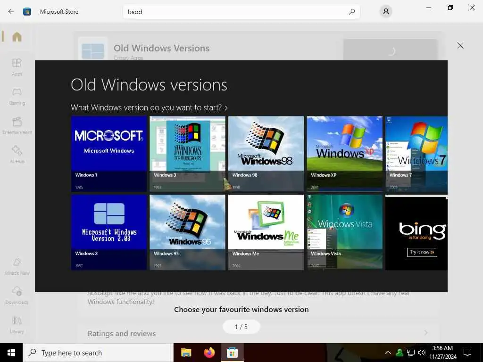Viewport: 483px width, 362px height.
Task: Click the green user tray icon
Action: [400, 353]
